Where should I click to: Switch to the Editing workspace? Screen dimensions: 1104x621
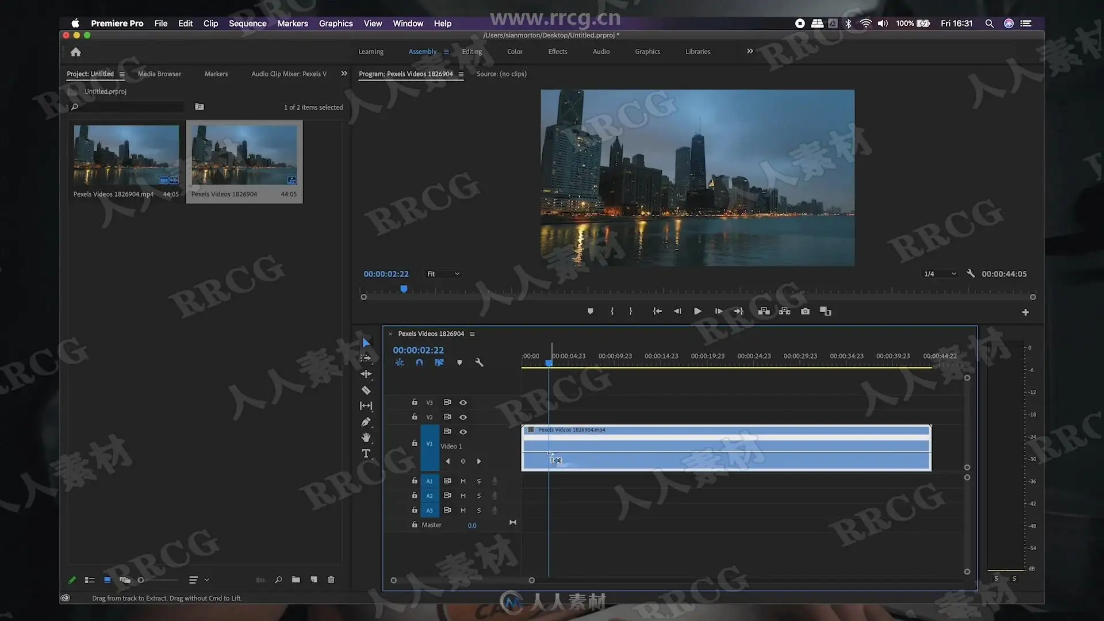[472, 51]
